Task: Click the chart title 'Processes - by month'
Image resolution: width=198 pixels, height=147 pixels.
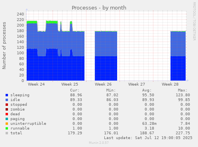Action: 99,8
